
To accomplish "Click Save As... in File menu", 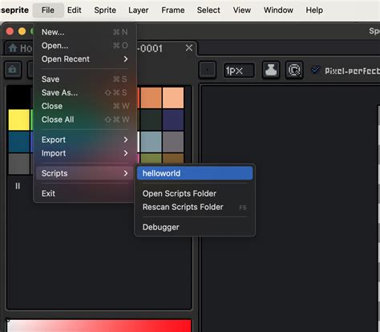I will 85,93.
